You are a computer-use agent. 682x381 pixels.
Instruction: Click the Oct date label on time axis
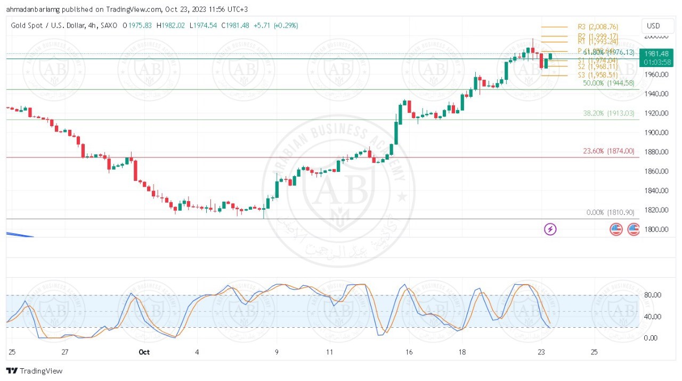(x=144, y=352)
